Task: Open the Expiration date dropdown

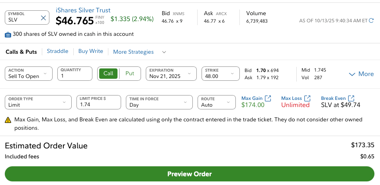Action: (171, 73)
